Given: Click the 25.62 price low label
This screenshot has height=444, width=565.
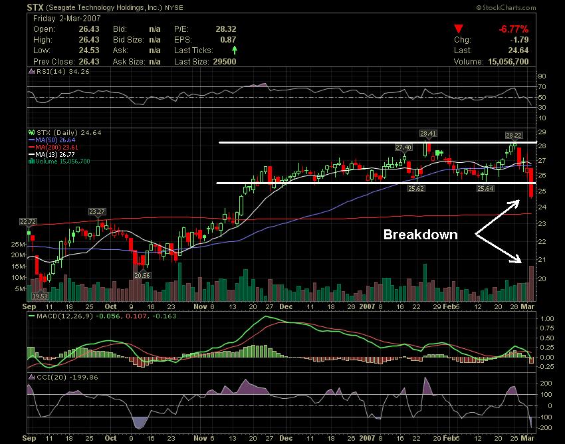Looking at the screenshot, I should click(416, 188).
